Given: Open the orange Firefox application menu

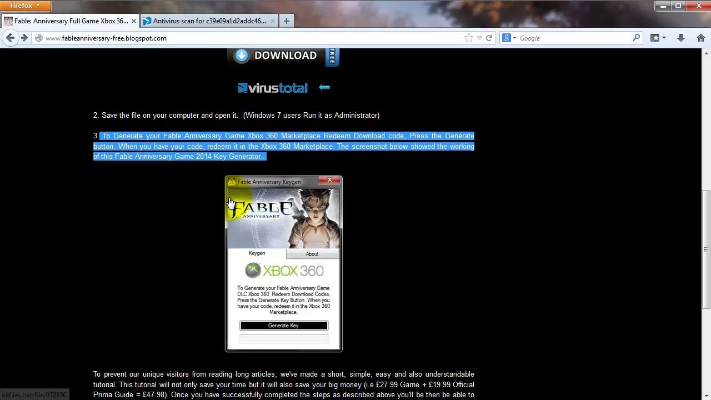Looking at the screenshot, I should 26,6.
